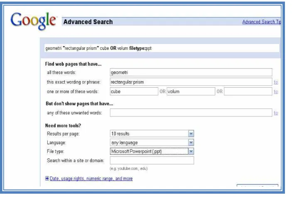Click the empty third OR word field
This screenshot has width=292, height=197.
(248, 91)
